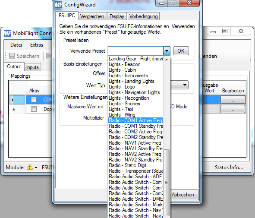255x218 pixels.
Task: Click the scrollbar up arrow in preset list
Action: click(x=167, y=60)
